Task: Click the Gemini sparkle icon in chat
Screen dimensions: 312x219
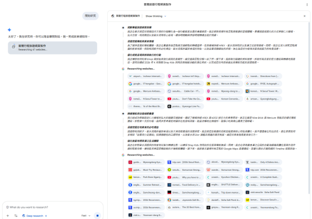Action: tap(10, 30)
